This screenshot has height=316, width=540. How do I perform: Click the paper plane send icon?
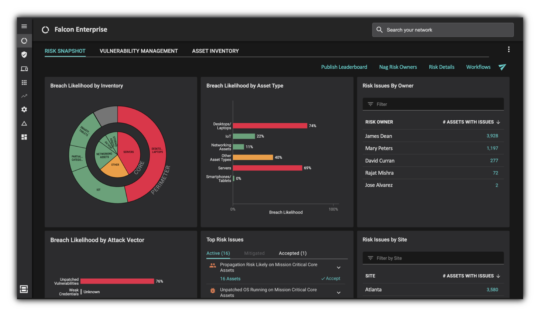tap(502, 67)
